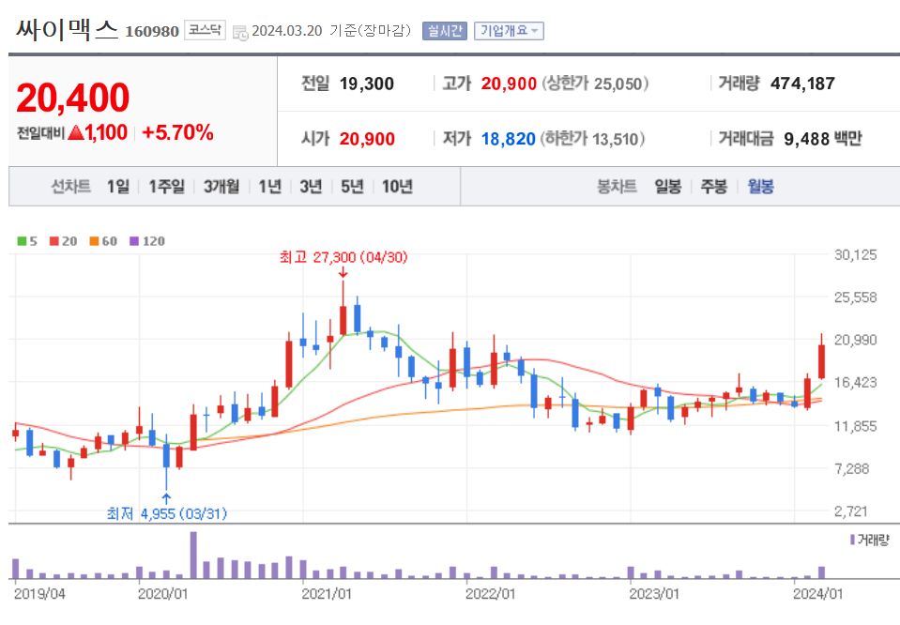Click the 실시간 button

pyautogui.click(x=445, y=30)
